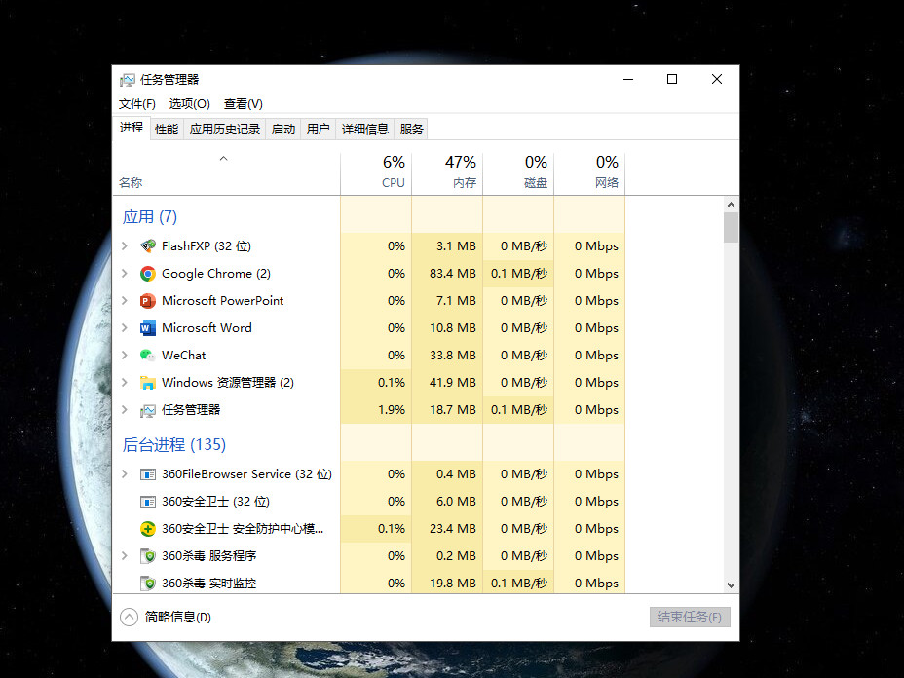Click the WeChat icon in apps list
This screenshot has height=678, width=904.
pos(148,356)
